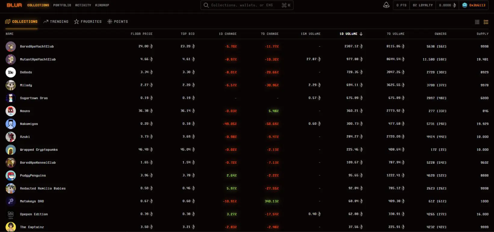Select the Trending sub-tab label
Screen dimensions: 494x232
click(x=59, y=22)
